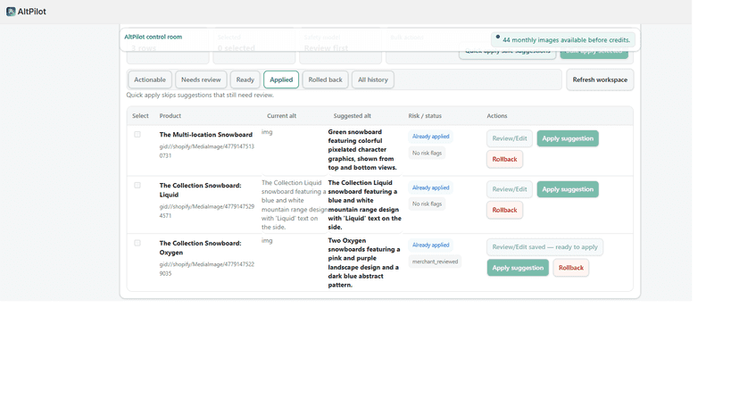Rollback the Collection Snowboard: Oxygen alt
This screenshot has width=739, height=416.
coord(570,268)
